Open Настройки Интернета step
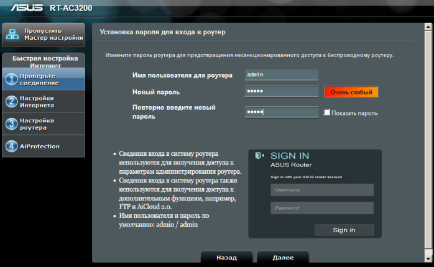434x267 pixels. [x=44, y=102]
